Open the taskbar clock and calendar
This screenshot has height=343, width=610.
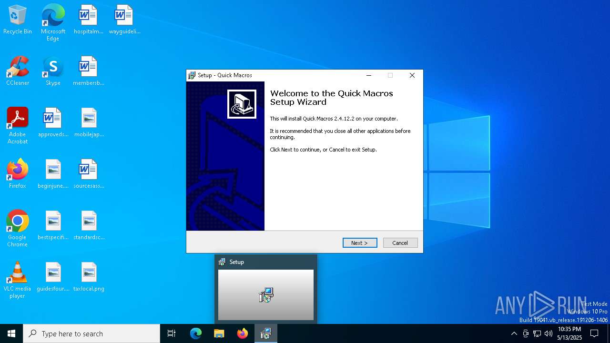[569, 333]
